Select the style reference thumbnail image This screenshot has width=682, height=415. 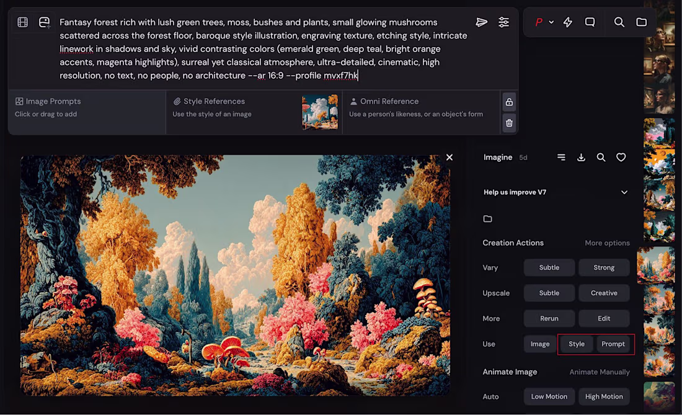[320, 112]
